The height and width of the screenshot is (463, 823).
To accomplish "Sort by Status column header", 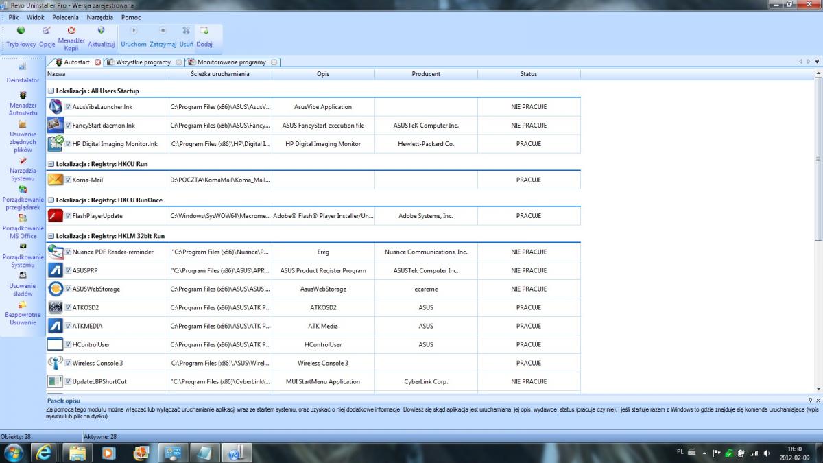I will pos(529,73).
